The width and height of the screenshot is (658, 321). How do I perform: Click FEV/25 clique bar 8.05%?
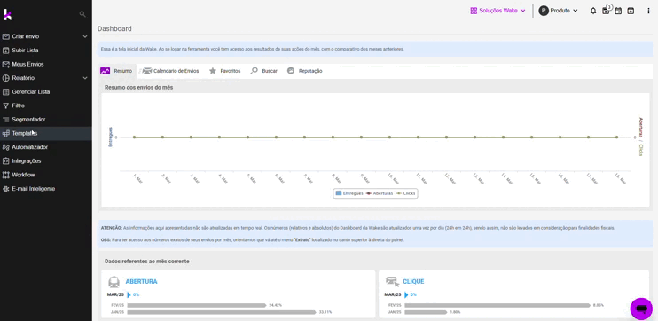[x=497, y=305]
